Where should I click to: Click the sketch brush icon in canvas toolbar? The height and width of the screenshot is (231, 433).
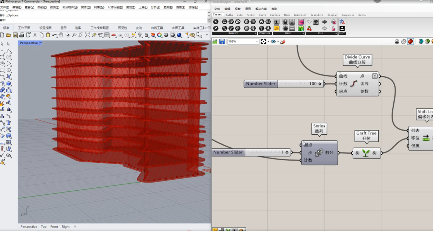(x=283, y=42)
